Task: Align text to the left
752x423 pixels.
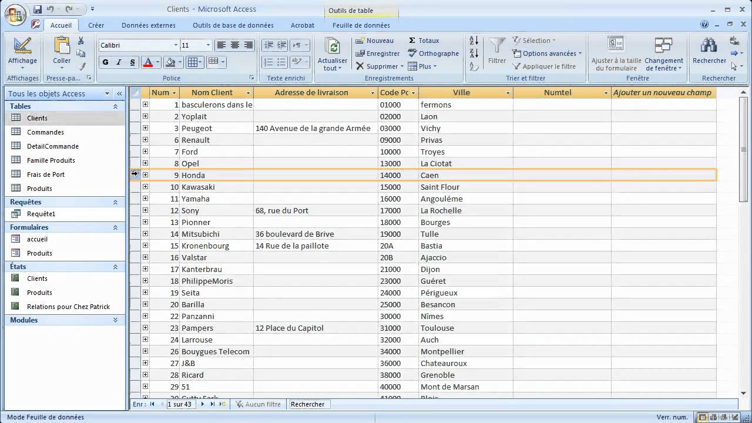Action: (x=221, y=45)
